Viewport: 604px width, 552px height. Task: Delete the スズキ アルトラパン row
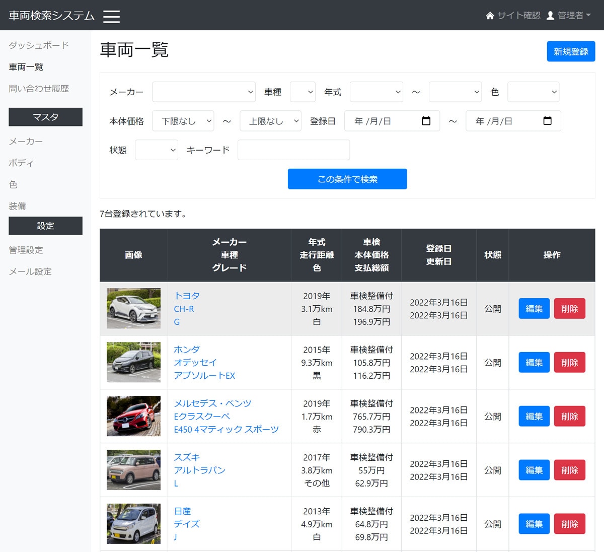click(570, 470)
